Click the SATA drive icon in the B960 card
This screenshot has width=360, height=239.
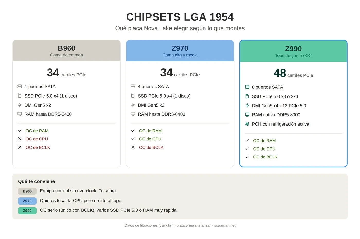[x=20, y=86]
